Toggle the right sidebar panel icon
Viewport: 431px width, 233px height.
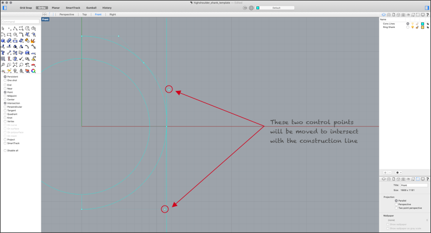(427, 8)
